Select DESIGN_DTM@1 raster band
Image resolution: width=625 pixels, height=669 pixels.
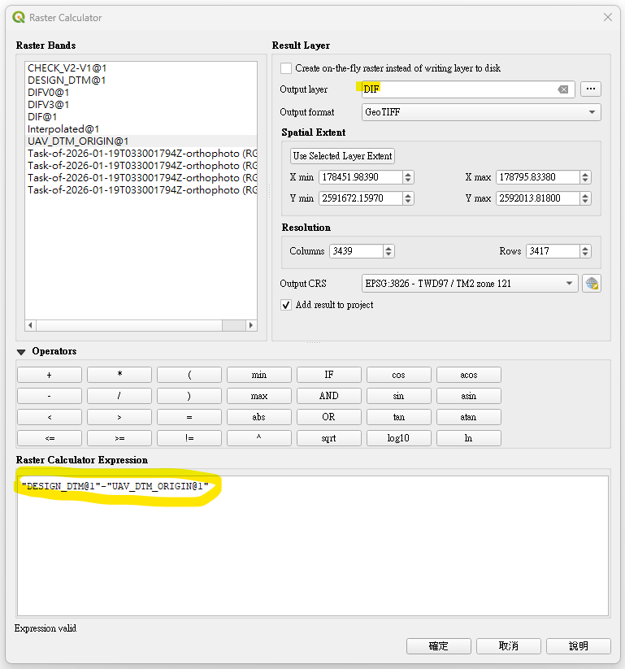pos(67,80)
